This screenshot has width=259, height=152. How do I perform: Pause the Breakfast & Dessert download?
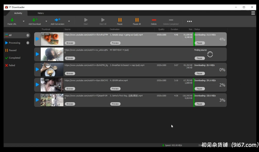(200, 73)
